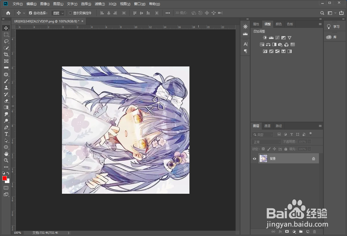Add a layer mask
This screenshot has height=236, width=347.
pyautogui.click(x=287, y=232)
